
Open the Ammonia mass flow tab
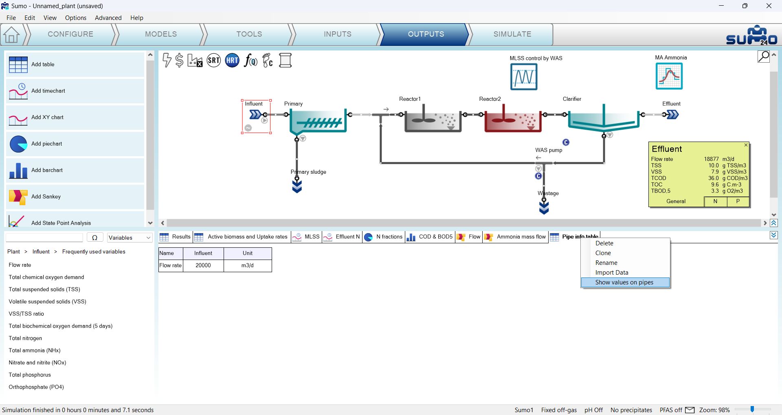tap(516, 237)
